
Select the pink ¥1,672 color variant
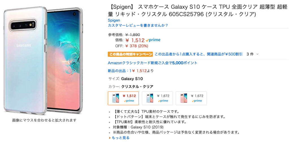pyautogui.click(x=191, y=98)
